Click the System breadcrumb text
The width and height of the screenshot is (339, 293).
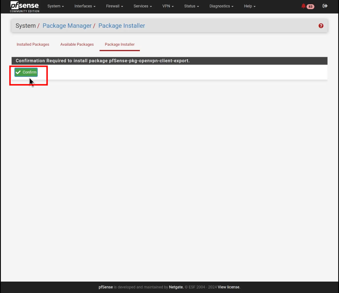point(25,25)
